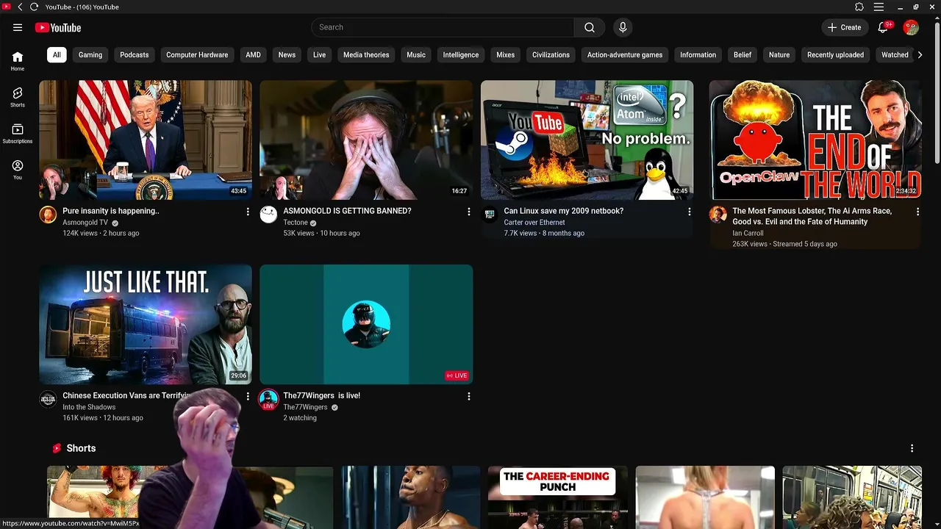Open options for Pure insanity is happening video
The image size is (941, 529).
tap(248, 212)
